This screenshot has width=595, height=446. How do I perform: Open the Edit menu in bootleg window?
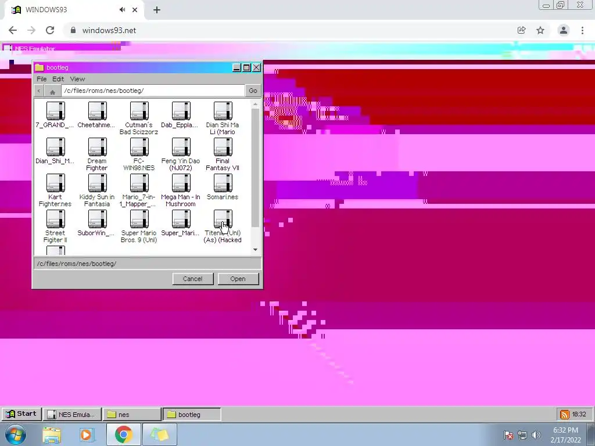58,79
